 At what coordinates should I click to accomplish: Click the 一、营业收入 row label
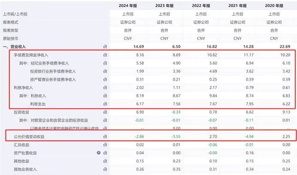coord(14,47)
